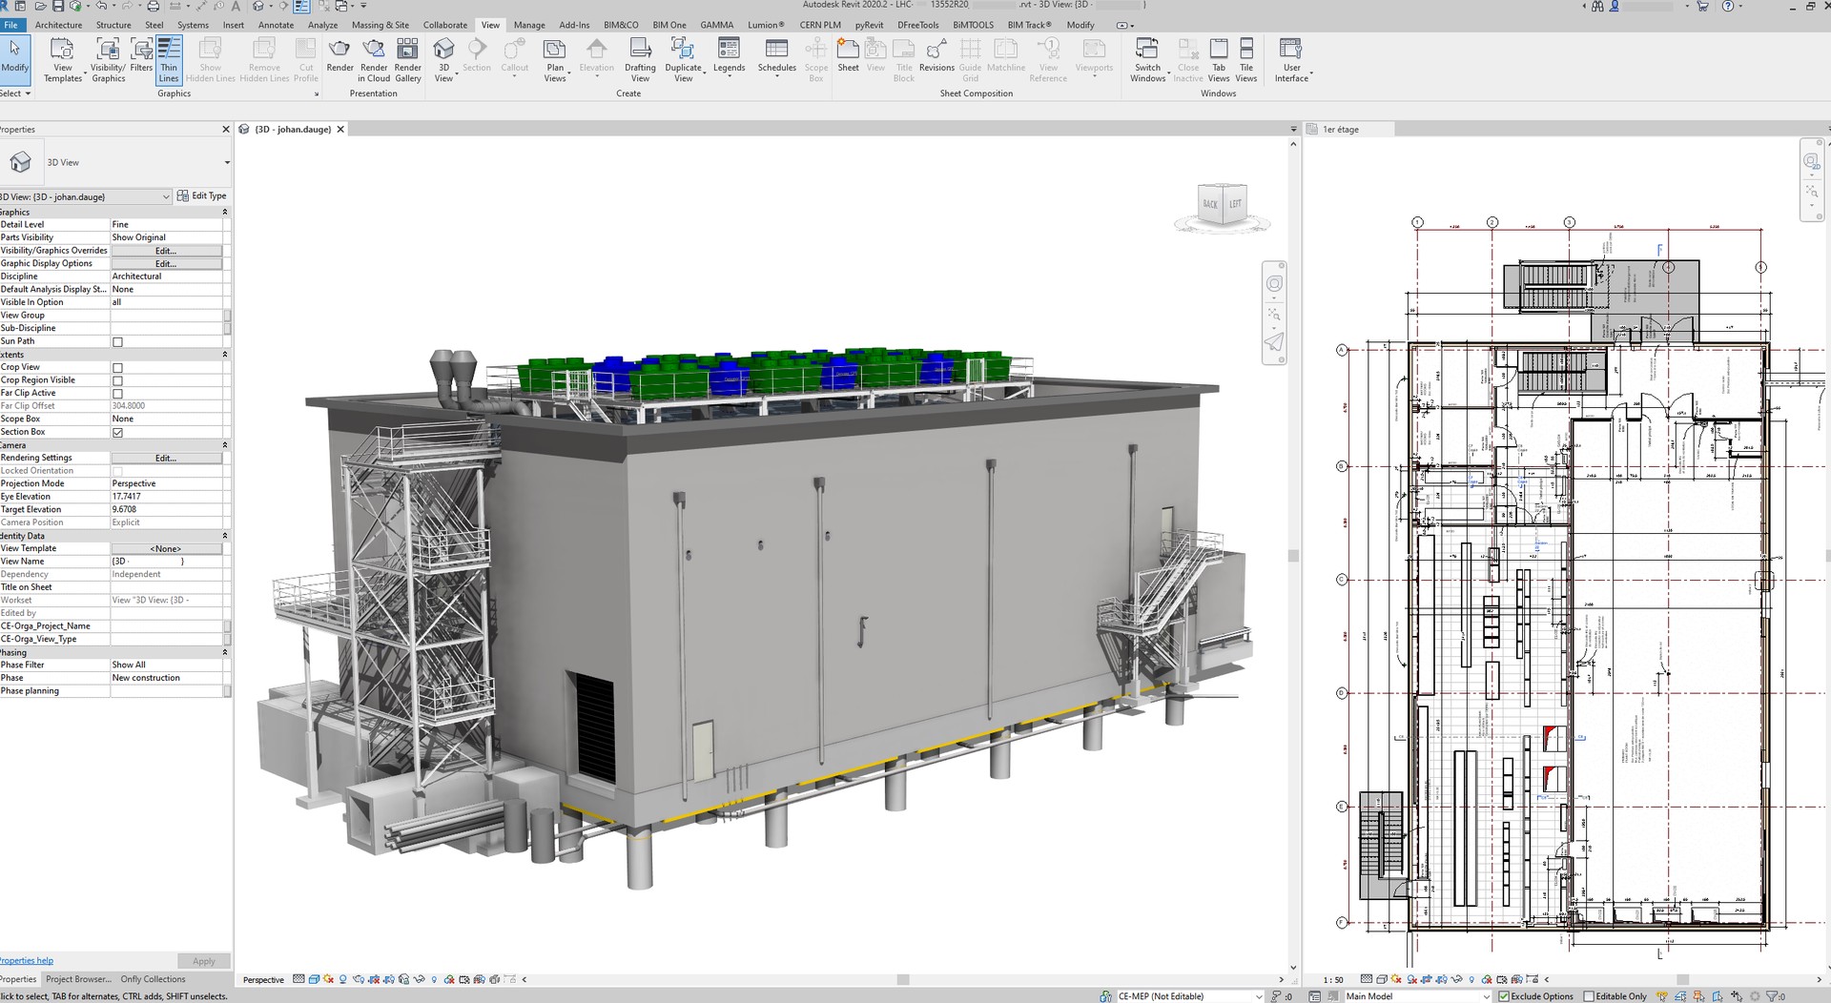Activate the Scope Box tool
The width and height of the screenshot is (1831, 1003).
815,57
